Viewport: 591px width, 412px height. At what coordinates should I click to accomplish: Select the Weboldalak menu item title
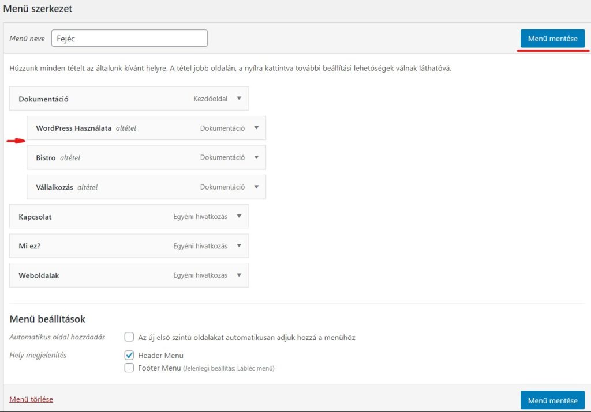39,275
